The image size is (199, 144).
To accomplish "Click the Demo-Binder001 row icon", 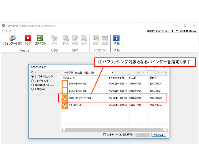I will coord(65,91).
